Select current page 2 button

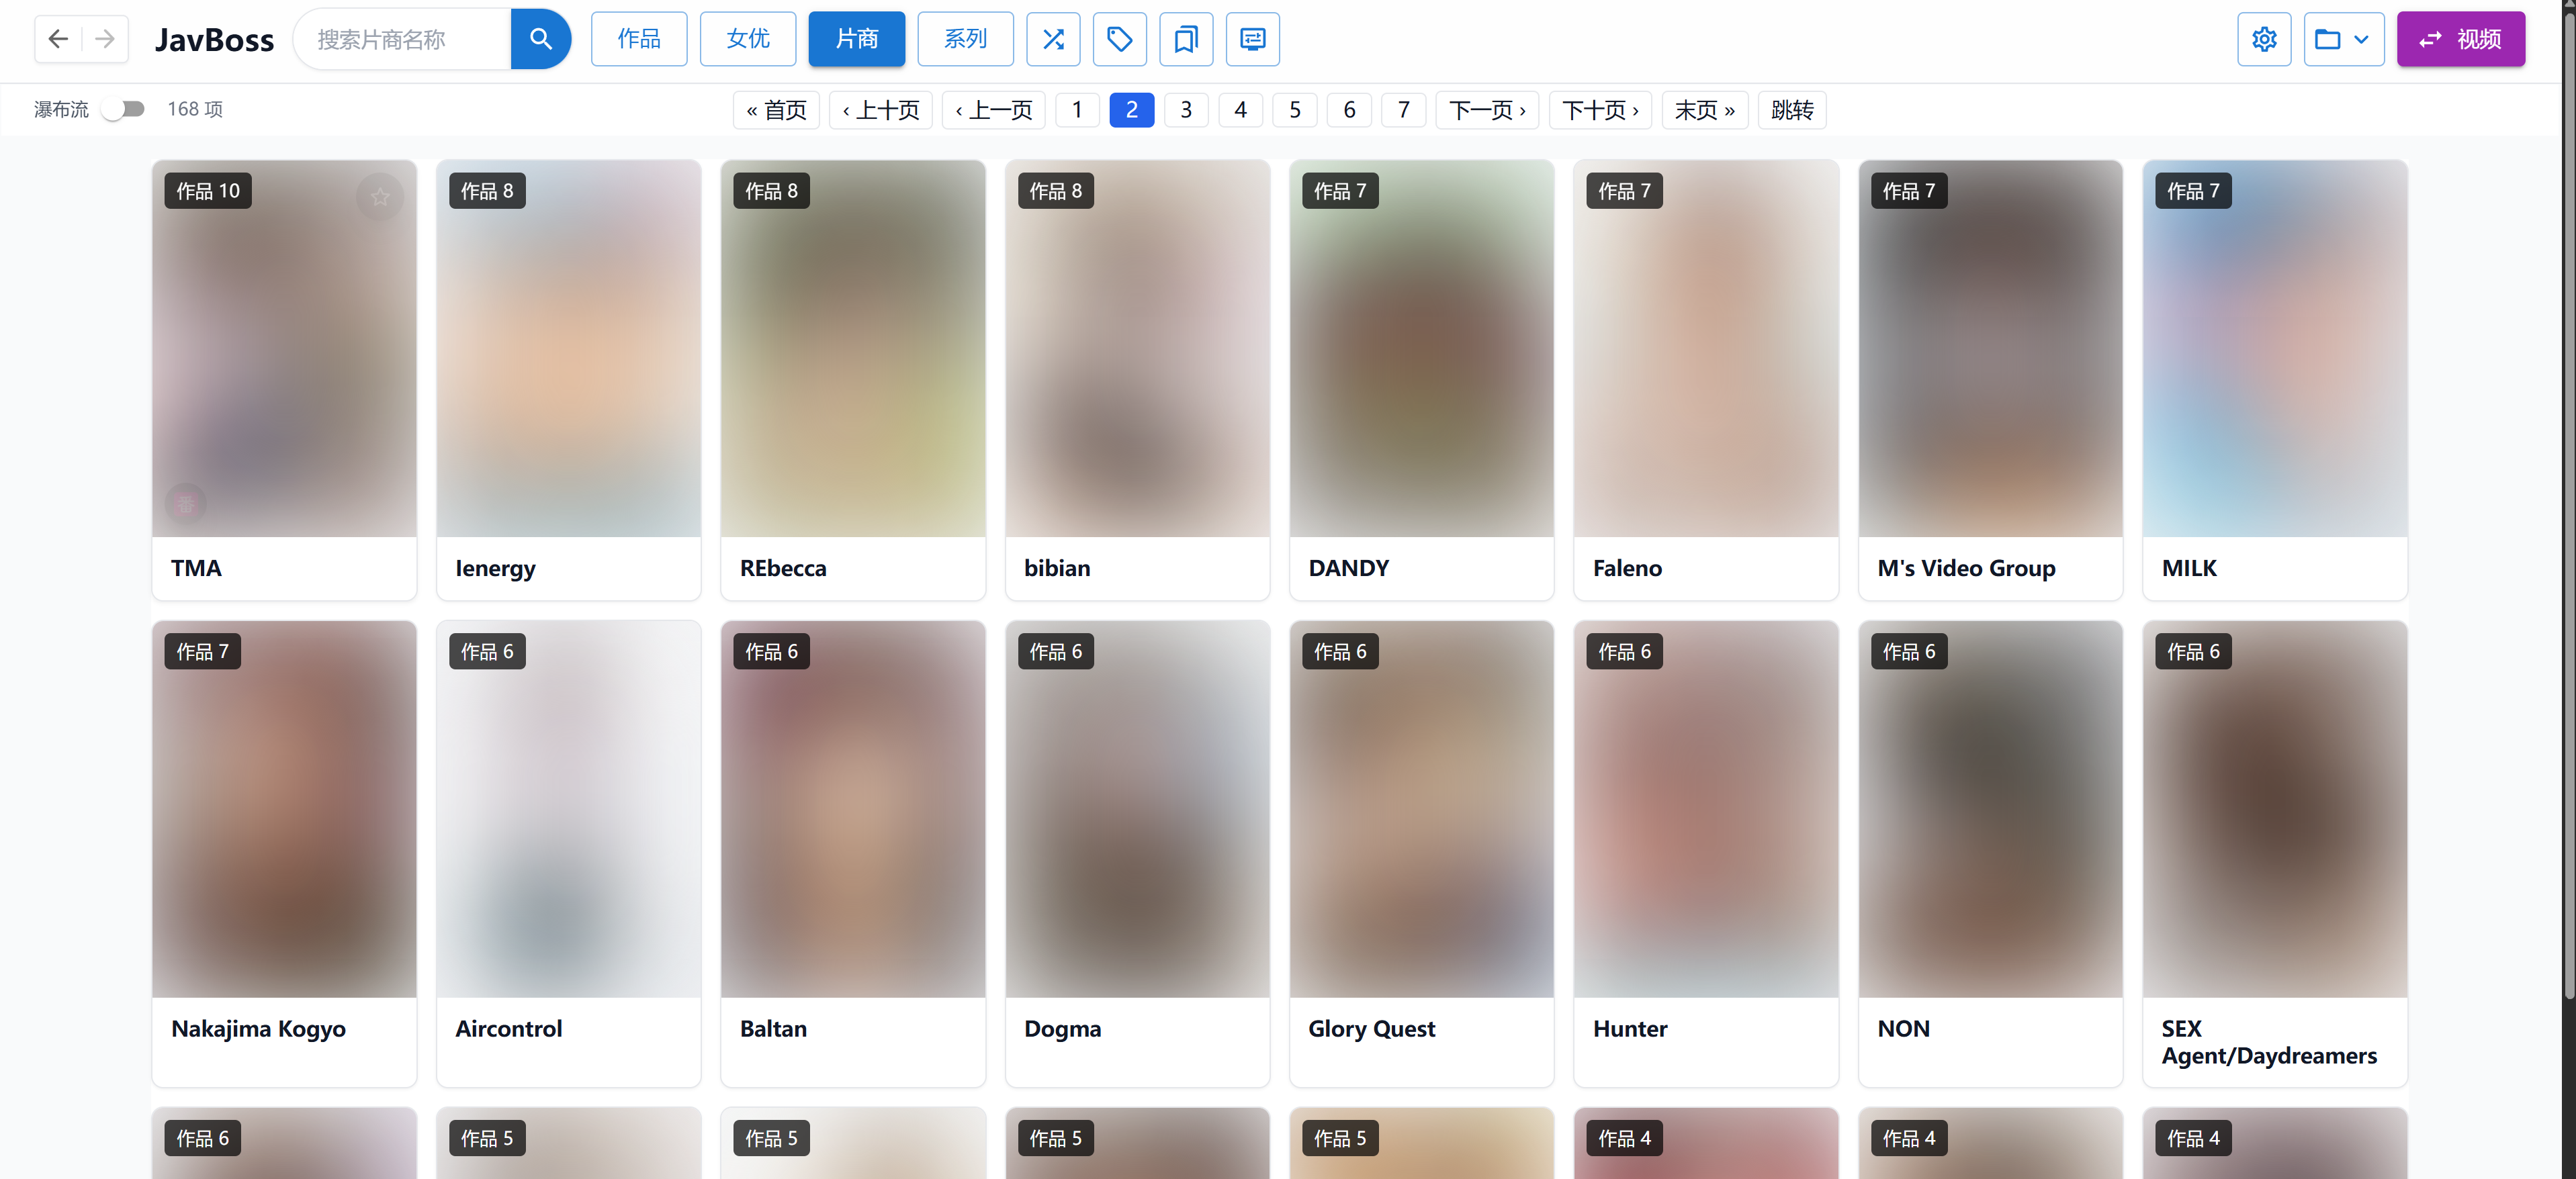click(1132, 110)
